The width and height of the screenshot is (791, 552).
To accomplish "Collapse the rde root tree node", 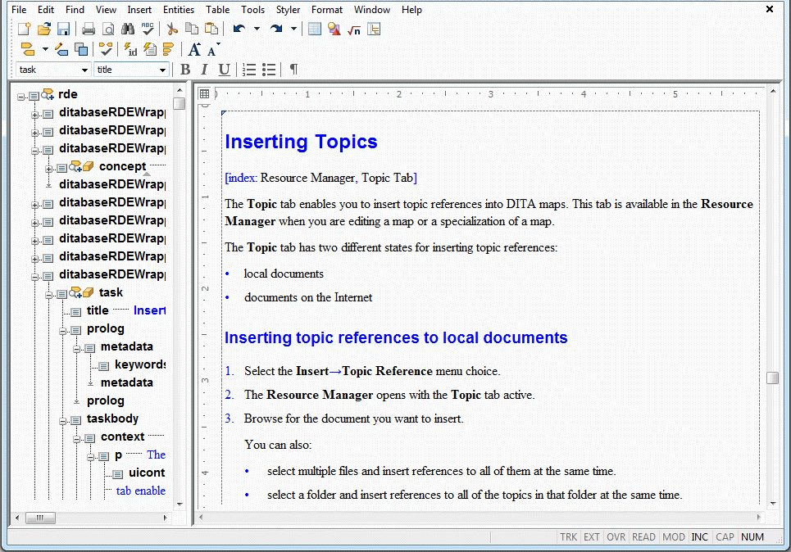I will point(20,97).
